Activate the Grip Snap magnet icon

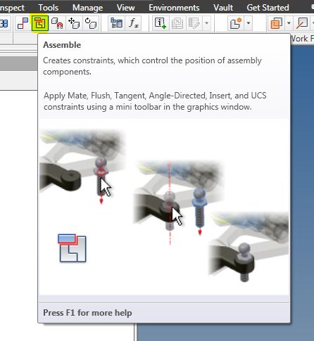pyautogui.click(x=57, y=23)
